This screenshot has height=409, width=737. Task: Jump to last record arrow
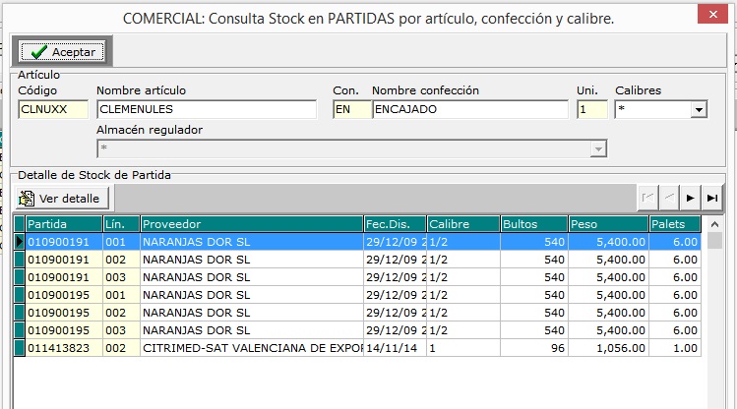tap(712, 198)
